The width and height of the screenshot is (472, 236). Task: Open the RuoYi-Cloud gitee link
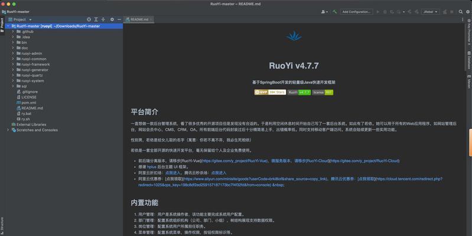pyautogui.click(x=364, y=161)
